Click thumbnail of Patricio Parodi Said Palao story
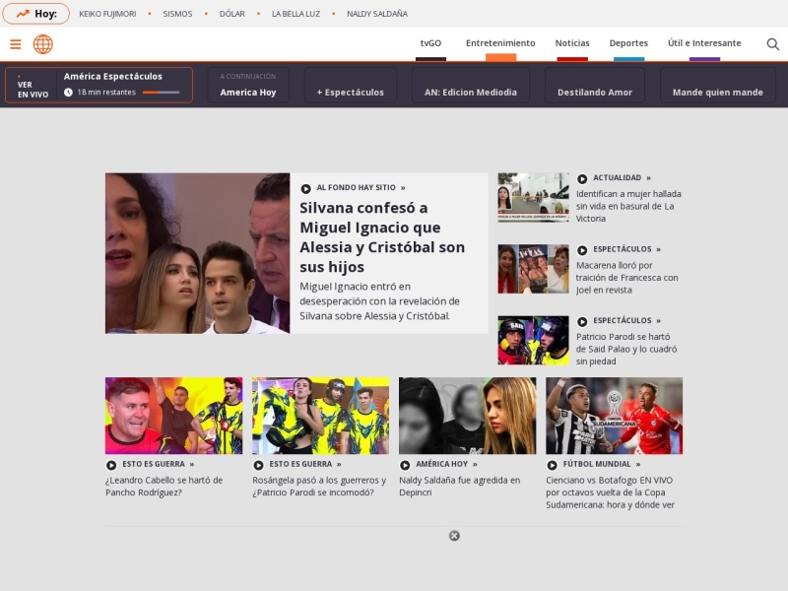 point(533,340)
